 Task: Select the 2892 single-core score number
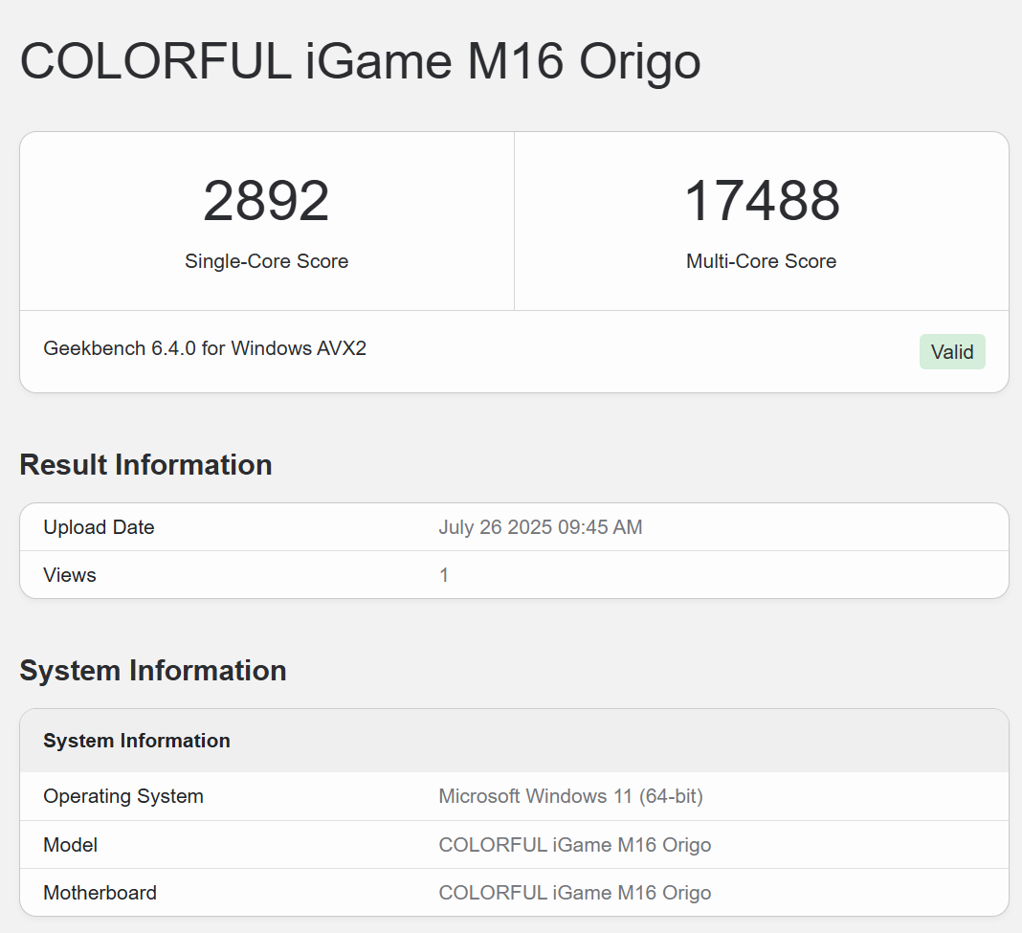[x=266, y=201]
